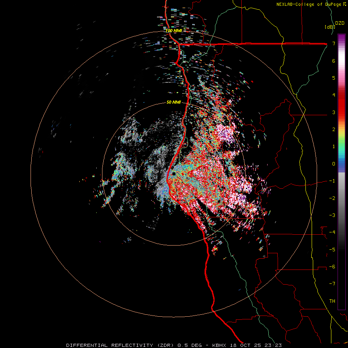The image size is (348, 348).
Task: Click the 100 NMI range ring label
Action: (x=174, y=31)
